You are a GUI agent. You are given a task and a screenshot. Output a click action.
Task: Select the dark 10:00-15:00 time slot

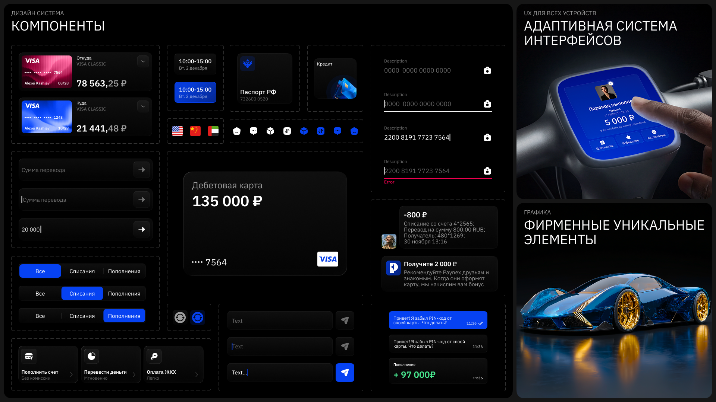pos(195,64)
